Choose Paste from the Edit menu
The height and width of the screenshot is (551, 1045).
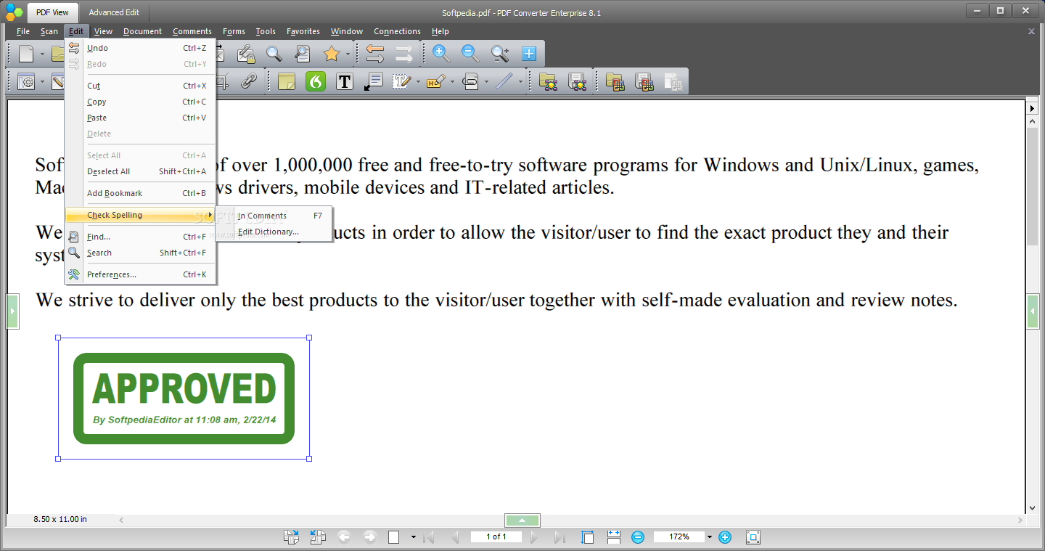click(x=140, y=118)
